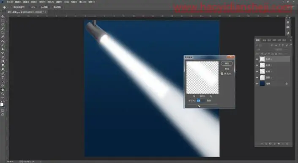
Task: Select the Zoom tool in the toolbar
Action: tap(3, 94)
